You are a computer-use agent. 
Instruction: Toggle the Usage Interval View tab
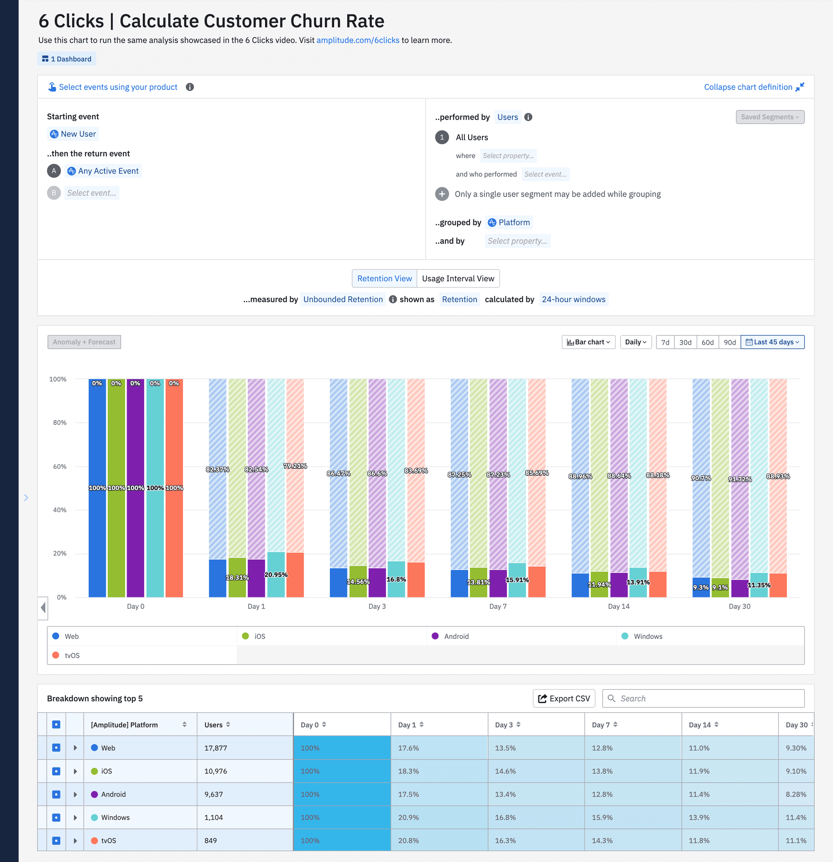(458, 278)
